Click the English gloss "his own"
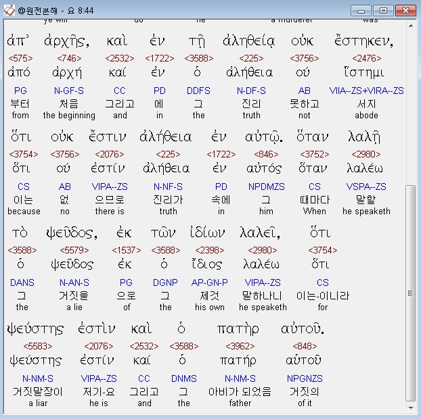The height and width of the screenshot is (419, 421). [209, 307]
